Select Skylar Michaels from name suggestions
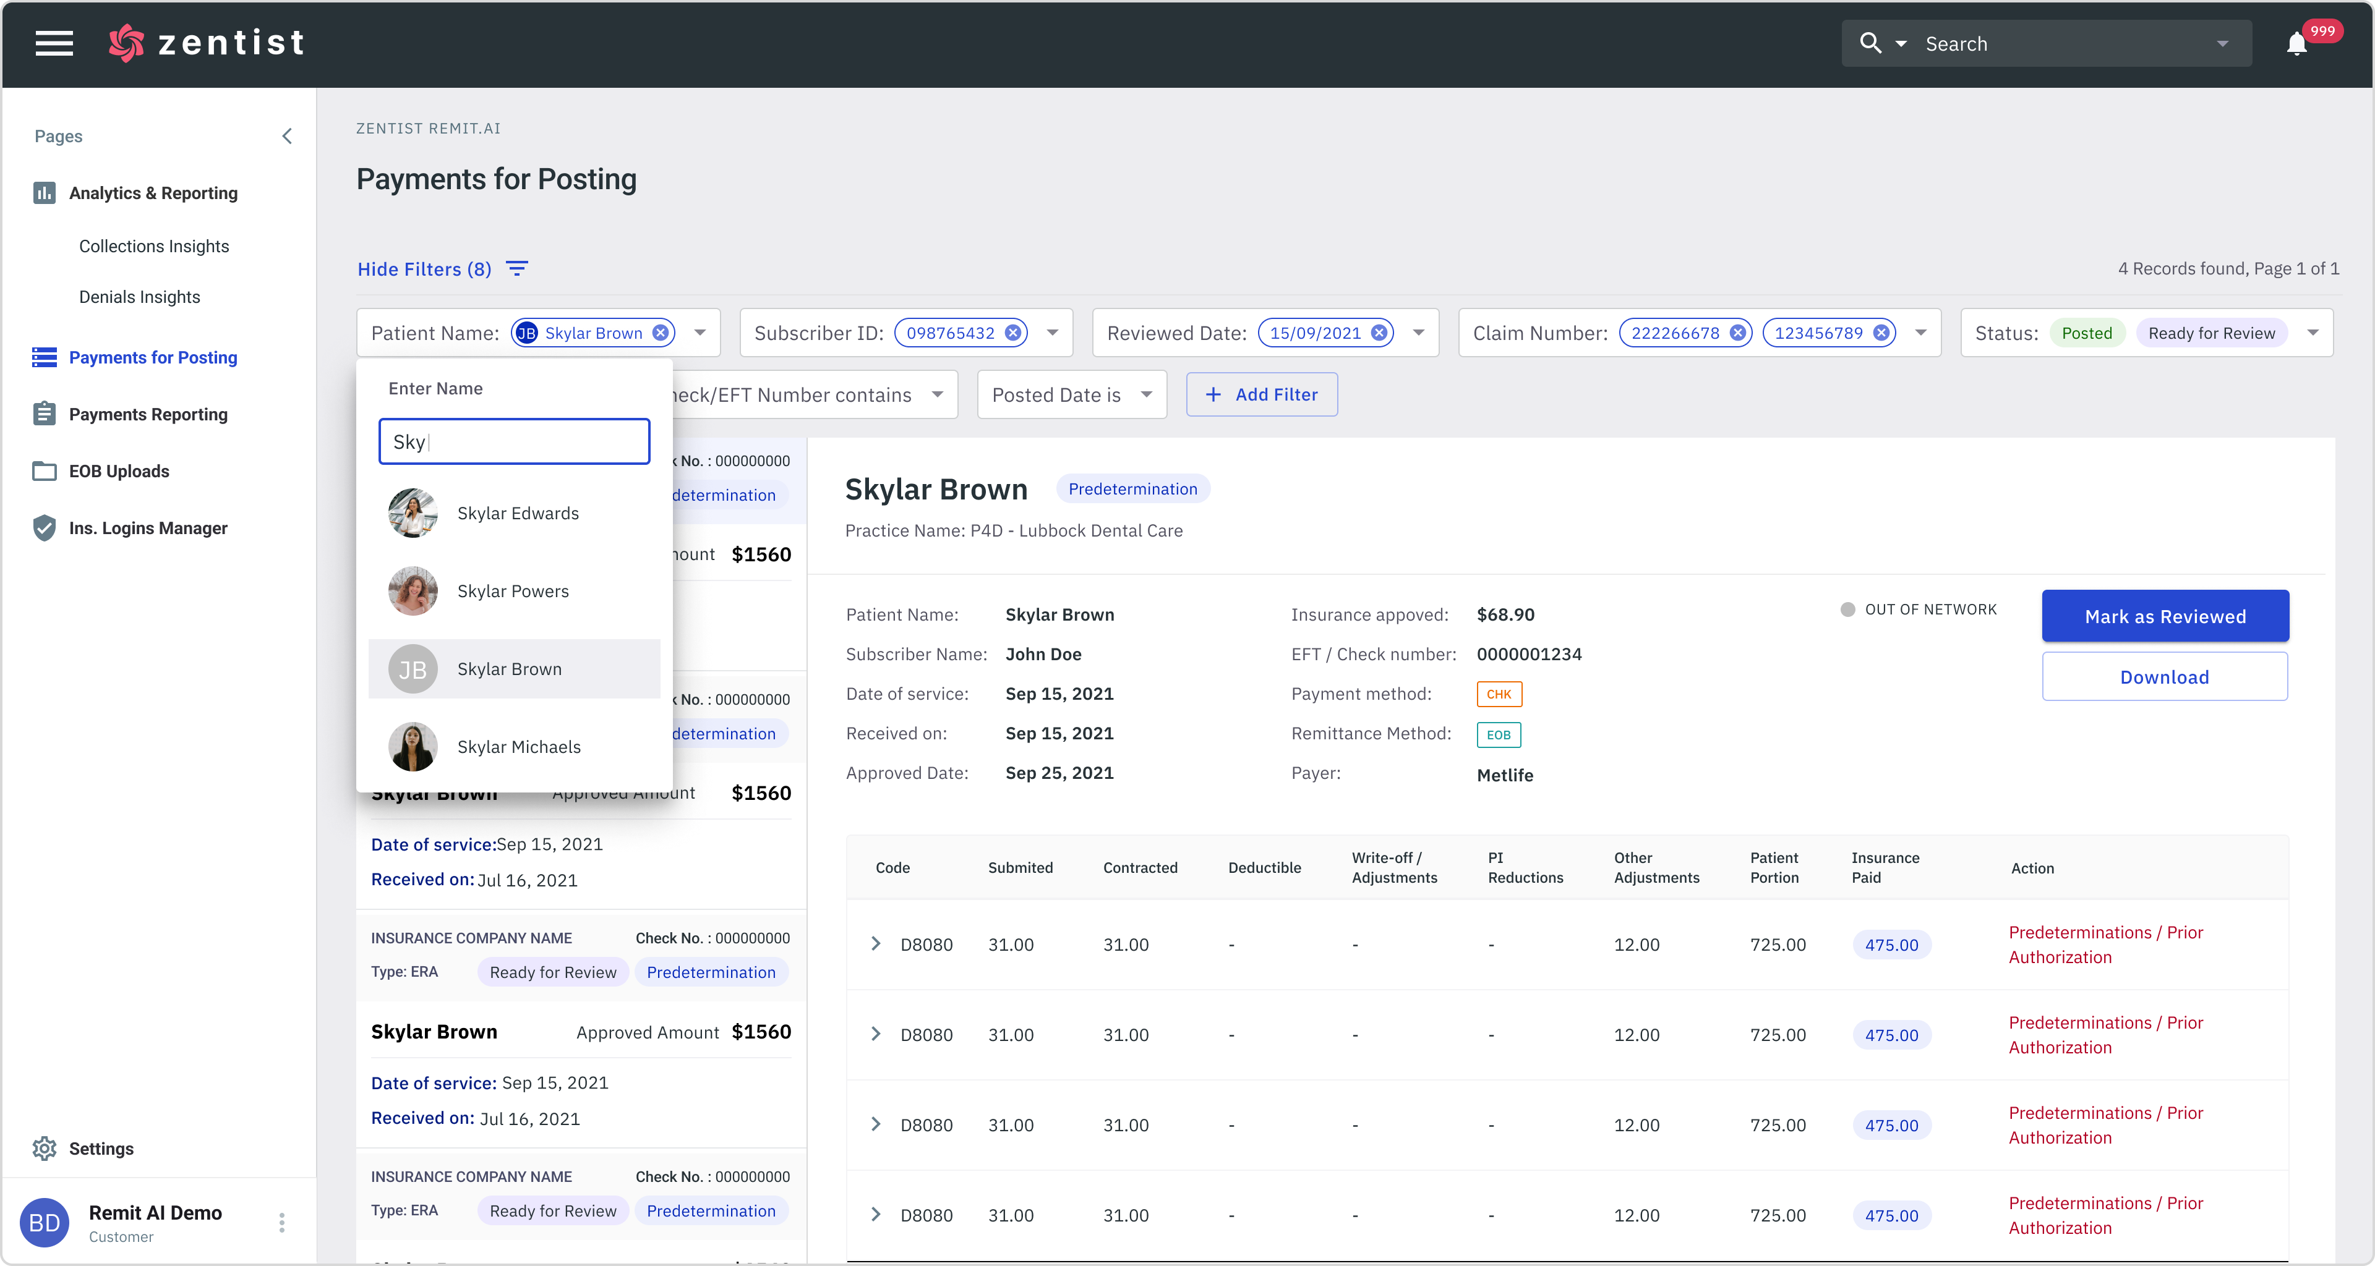The image size is (2375, 1266). coord(518,746)
